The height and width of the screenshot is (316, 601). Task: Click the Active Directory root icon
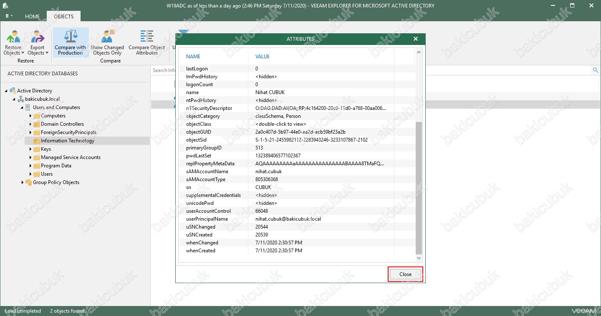tap(13, 91)
